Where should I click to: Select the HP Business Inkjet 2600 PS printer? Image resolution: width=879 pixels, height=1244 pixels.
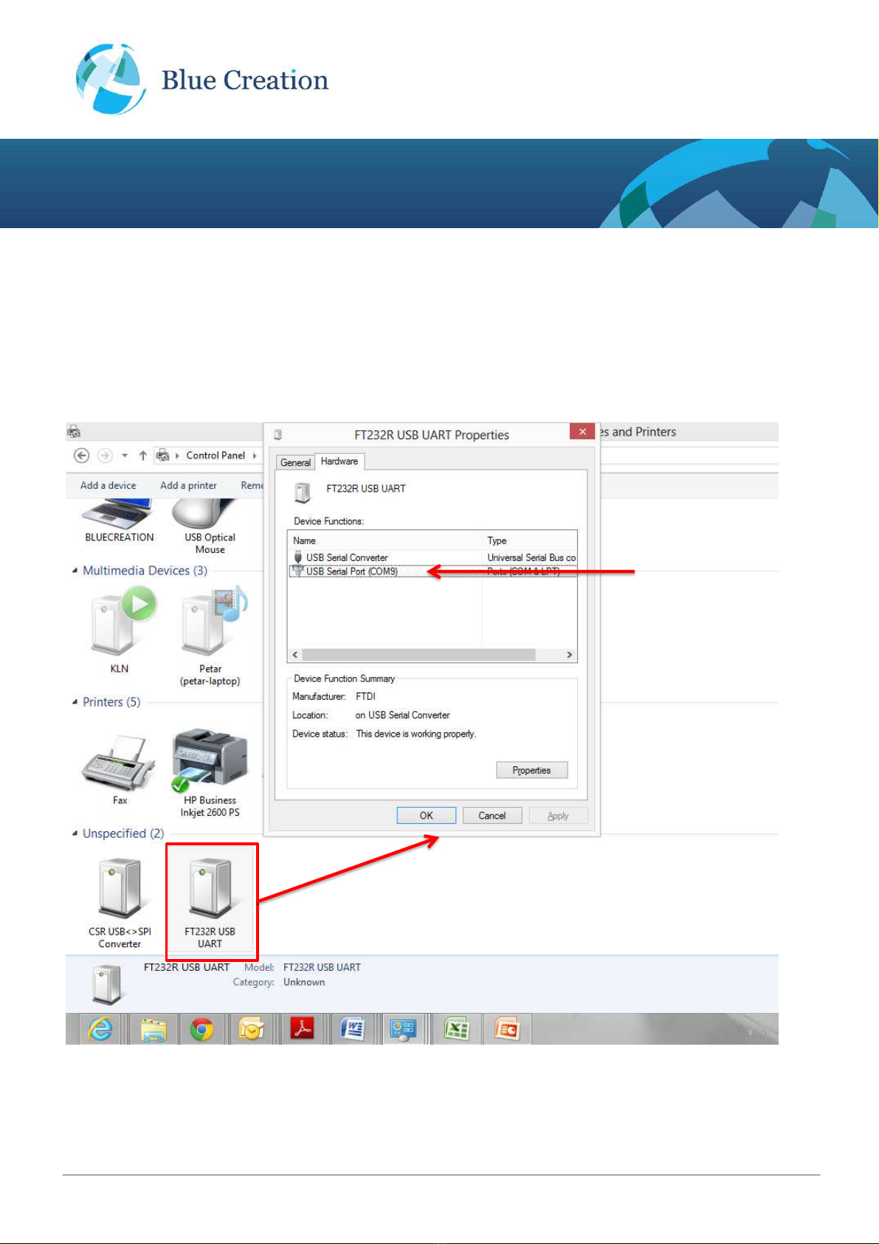[210, 773]
